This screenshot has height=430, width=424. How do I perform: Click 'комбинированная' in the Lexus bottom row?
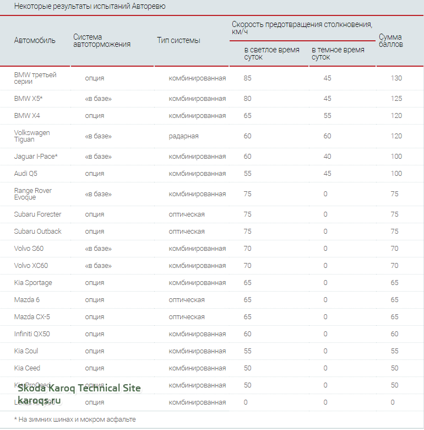coord(197,402)
